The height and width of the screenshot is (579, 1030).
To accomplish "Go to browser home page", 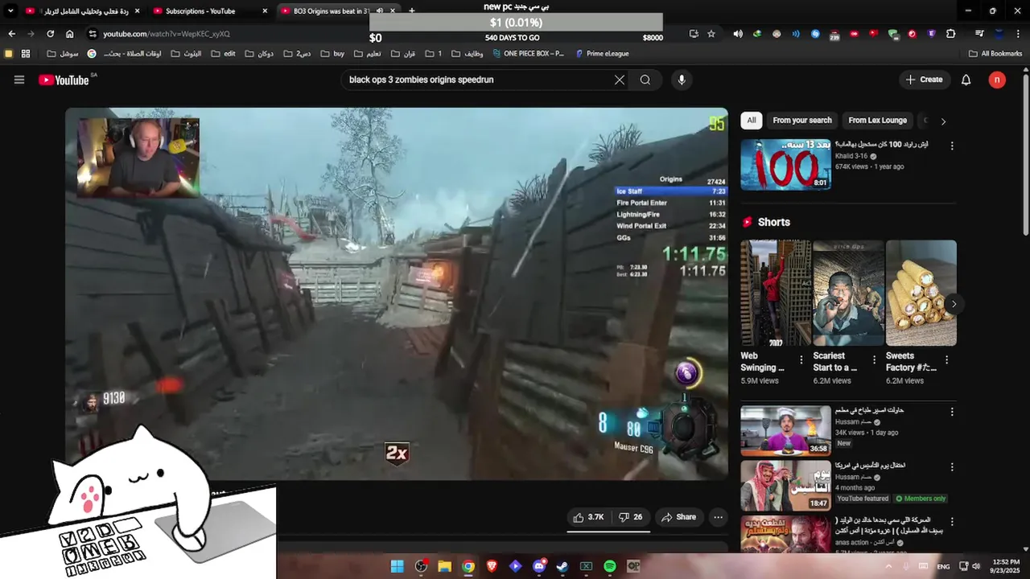I will pyautogui.click(x=70, y=34).
